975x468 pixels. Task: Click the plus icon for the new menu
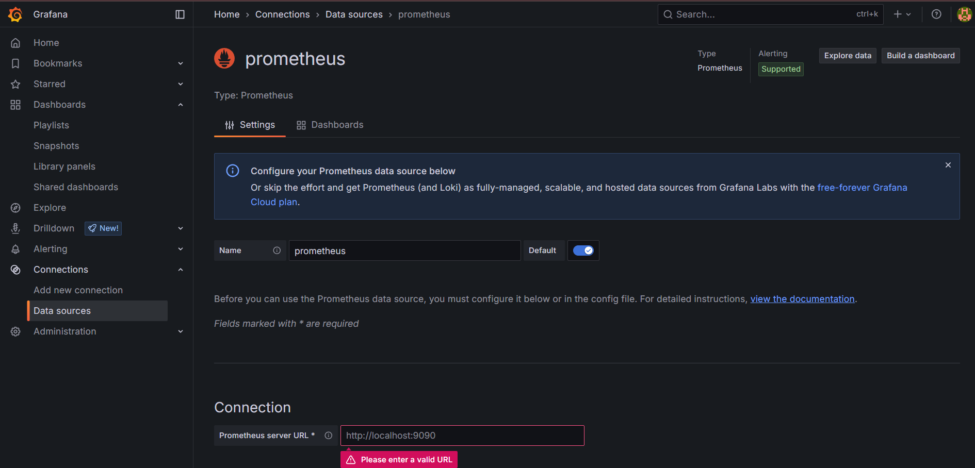pos(898,14)
